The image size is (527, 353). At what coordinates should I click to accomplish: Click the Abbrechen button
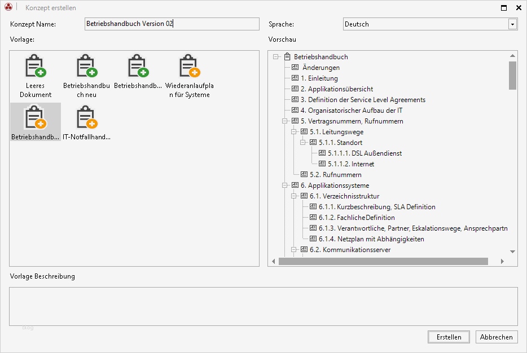coord(497,337)
